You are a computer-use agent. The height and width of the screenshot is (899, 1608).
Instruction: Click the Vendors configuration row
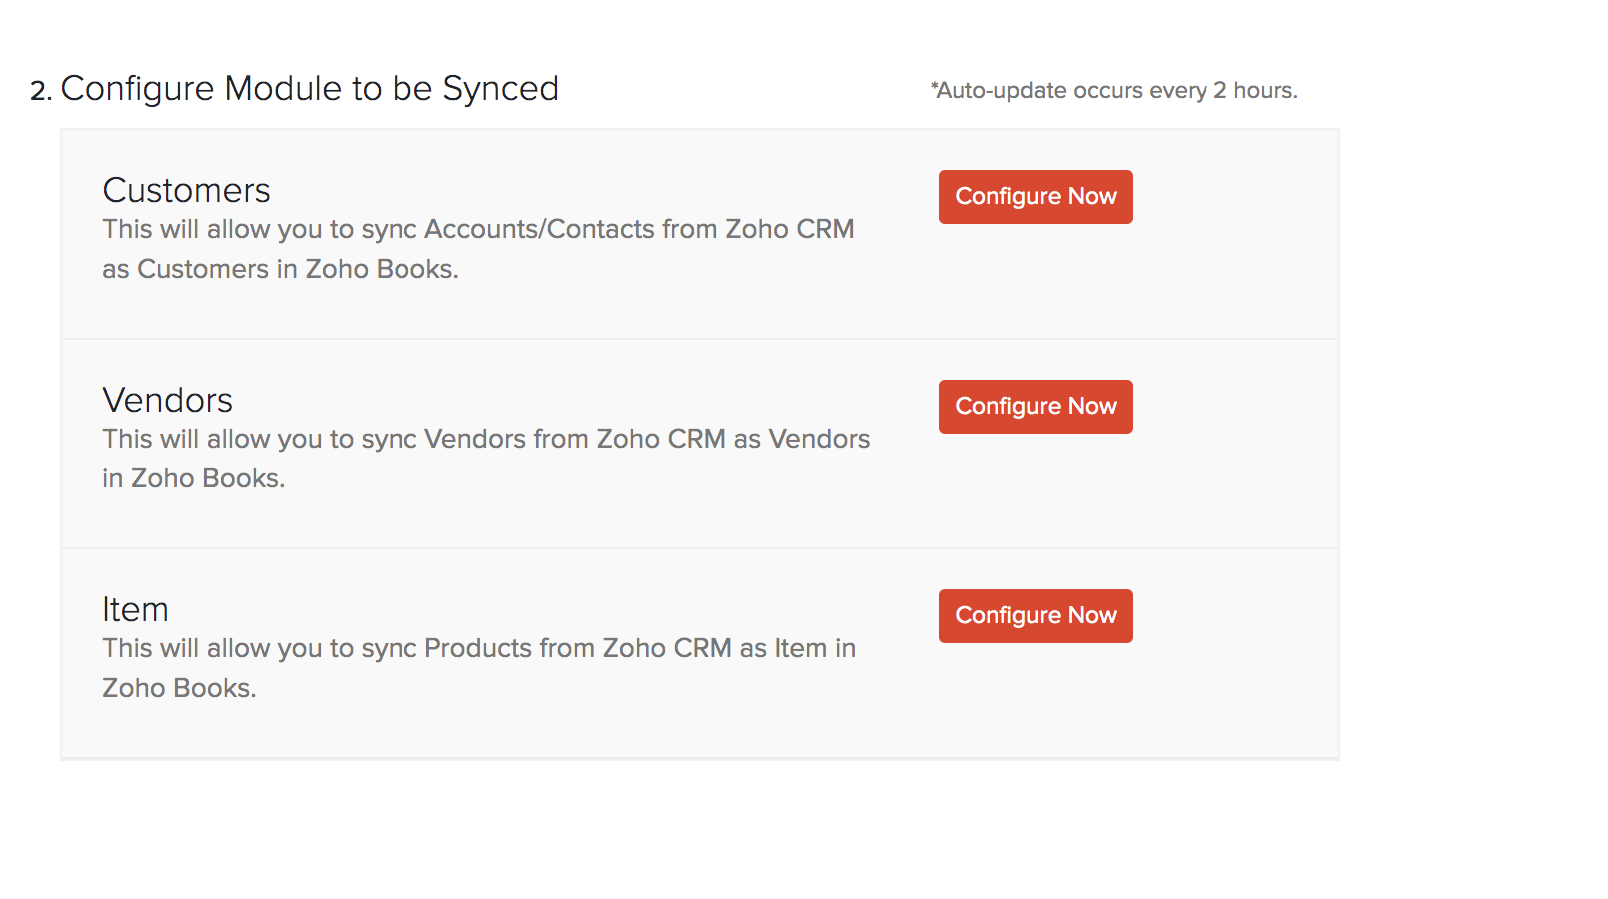(x=599, y=442)
